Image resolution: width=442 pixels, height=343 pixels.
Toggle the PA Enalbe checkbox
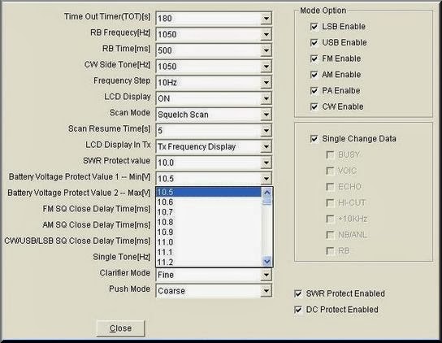pyautogui.click(x=314, y=91)
